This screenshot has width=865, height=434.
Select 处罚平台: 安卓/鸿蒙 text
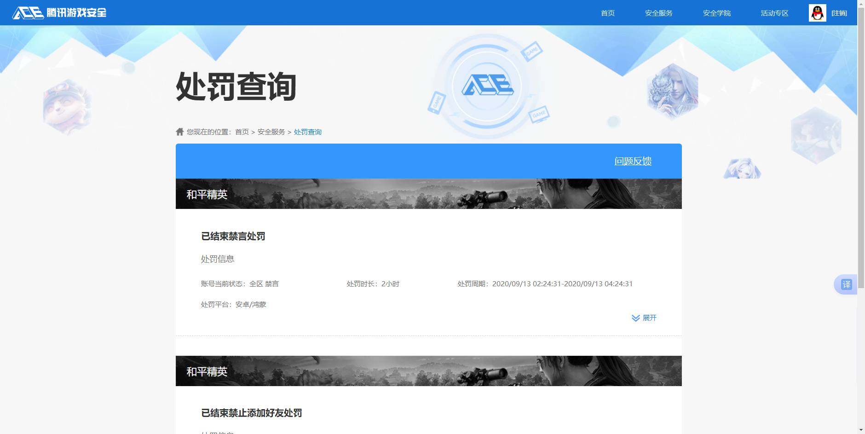[233, 305]
